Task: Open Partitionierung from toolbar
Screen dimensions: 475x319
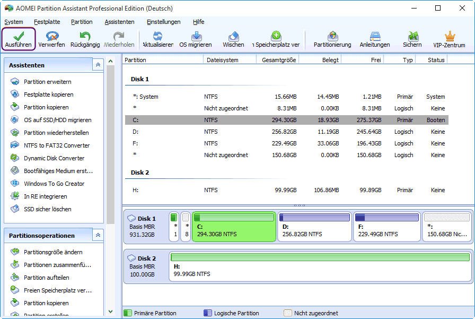Action: tap(332, 39)
